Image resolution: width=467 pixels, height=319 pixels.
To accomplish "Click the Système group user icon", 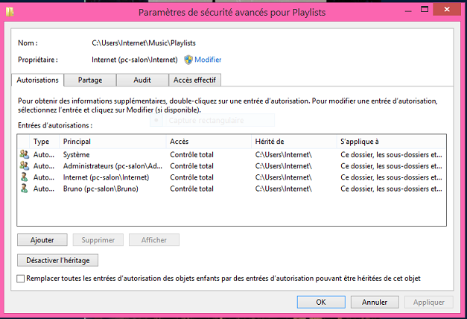I will coord(25,154).
